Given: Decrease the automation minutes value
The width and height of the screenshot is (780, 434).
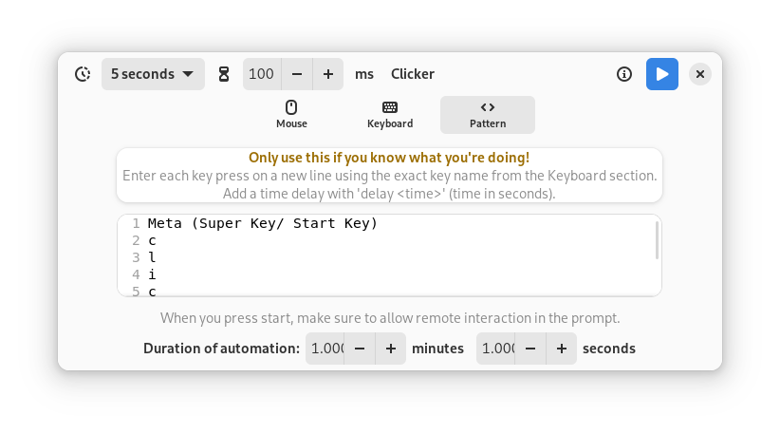Looking at the screenshot, I should click(x=360, y=349).
